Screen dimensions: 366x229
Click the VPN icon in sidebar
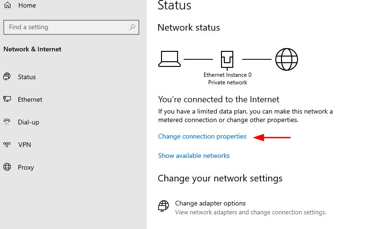coord(7,145)
